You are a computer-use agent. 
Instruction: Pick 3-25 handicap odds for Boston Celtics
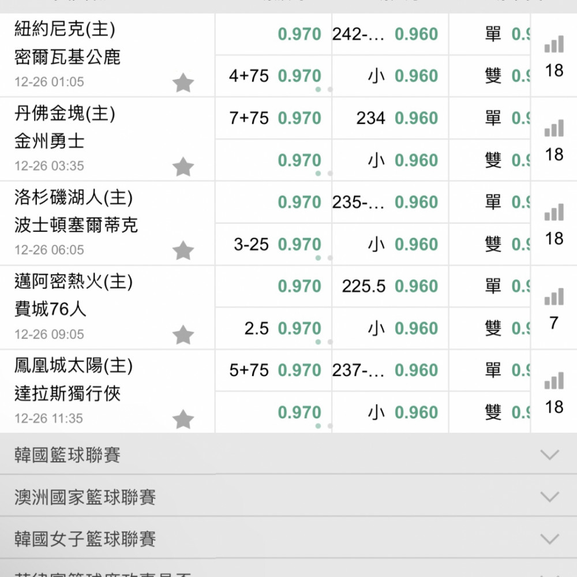point(274,245)
